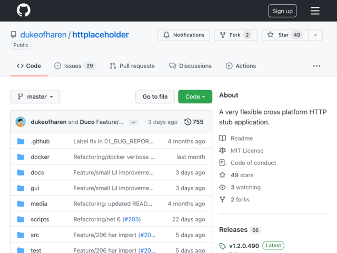
Task: Open the latest commit Feature/ message link
Action: 110,122
